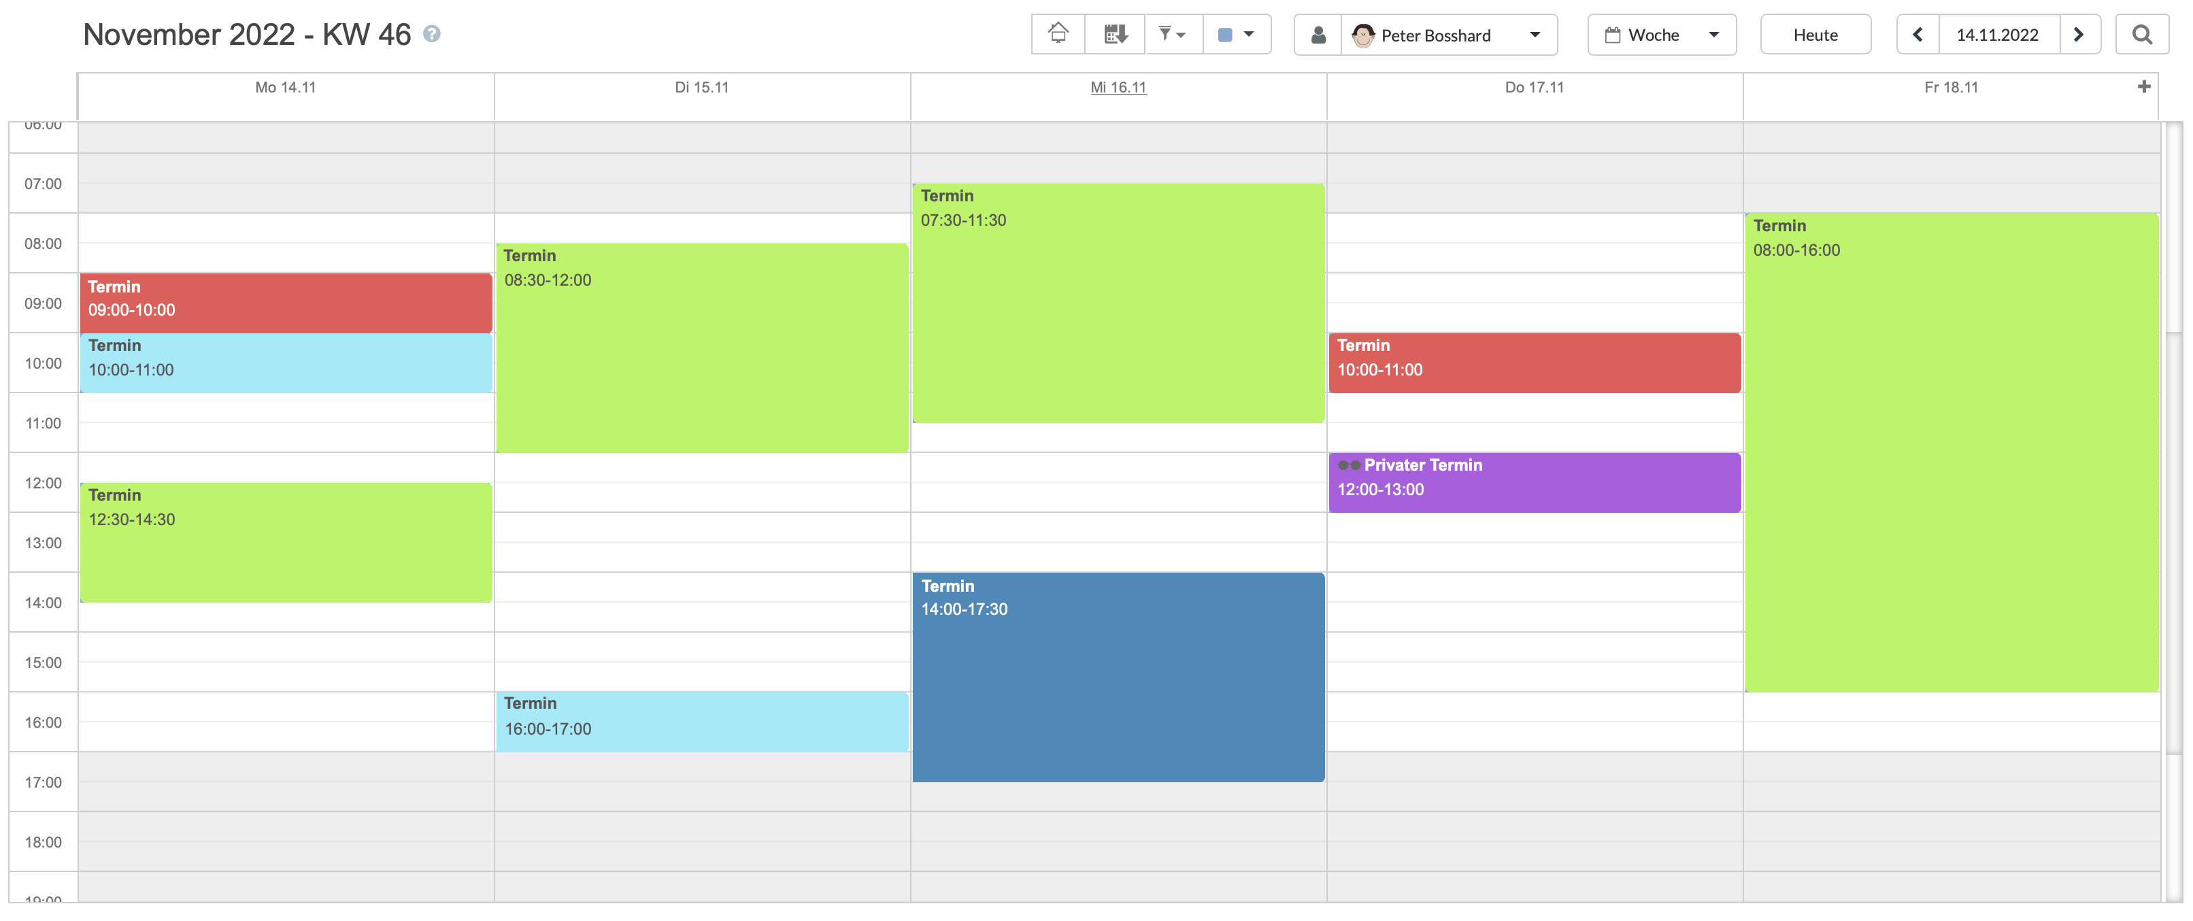Click the home screen icon in the toolbar

[x=1058, y=34]
